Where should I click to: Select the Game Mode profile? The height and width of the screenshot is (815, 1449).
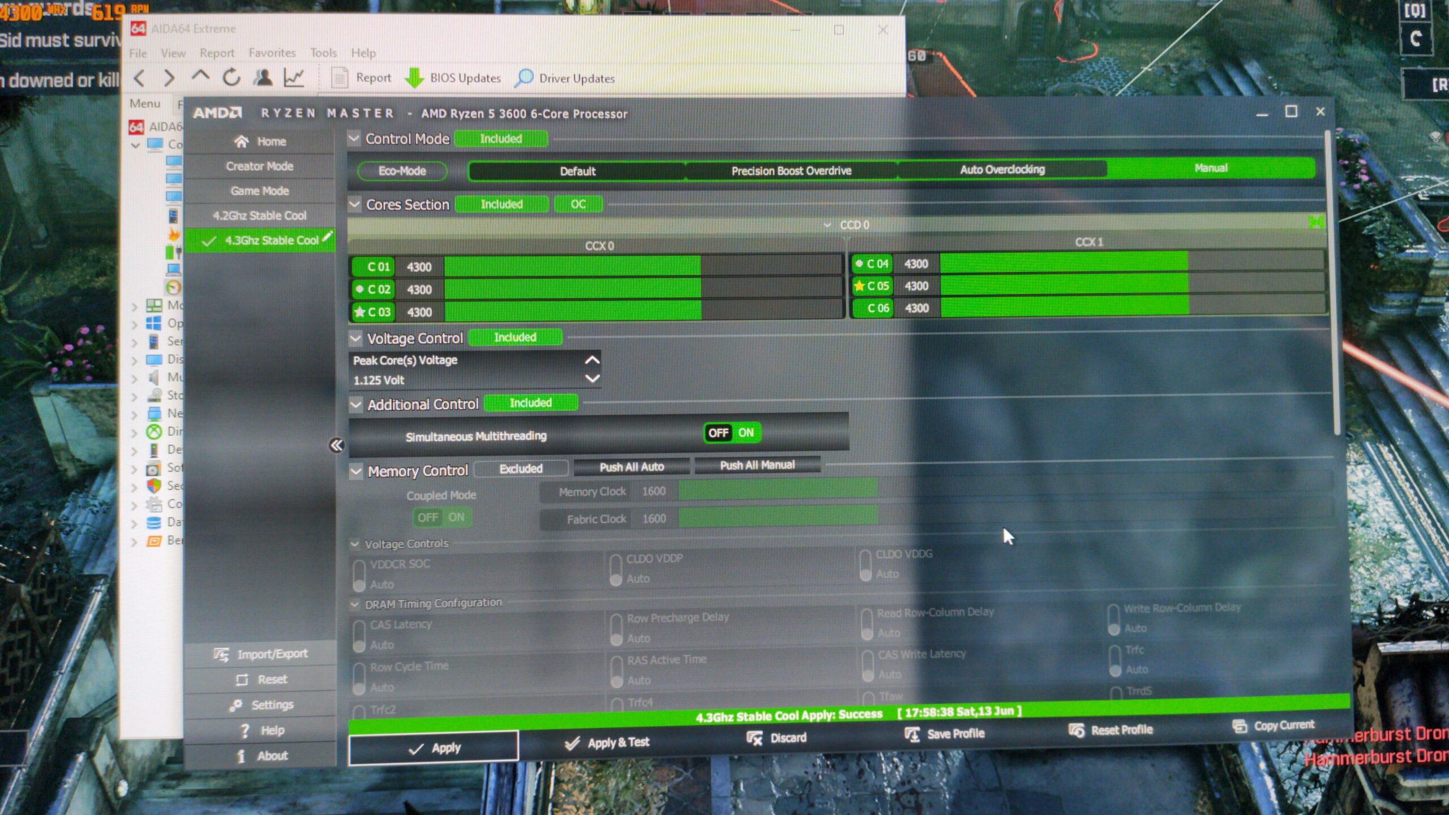pyautogui.click(x=260, y=191)
